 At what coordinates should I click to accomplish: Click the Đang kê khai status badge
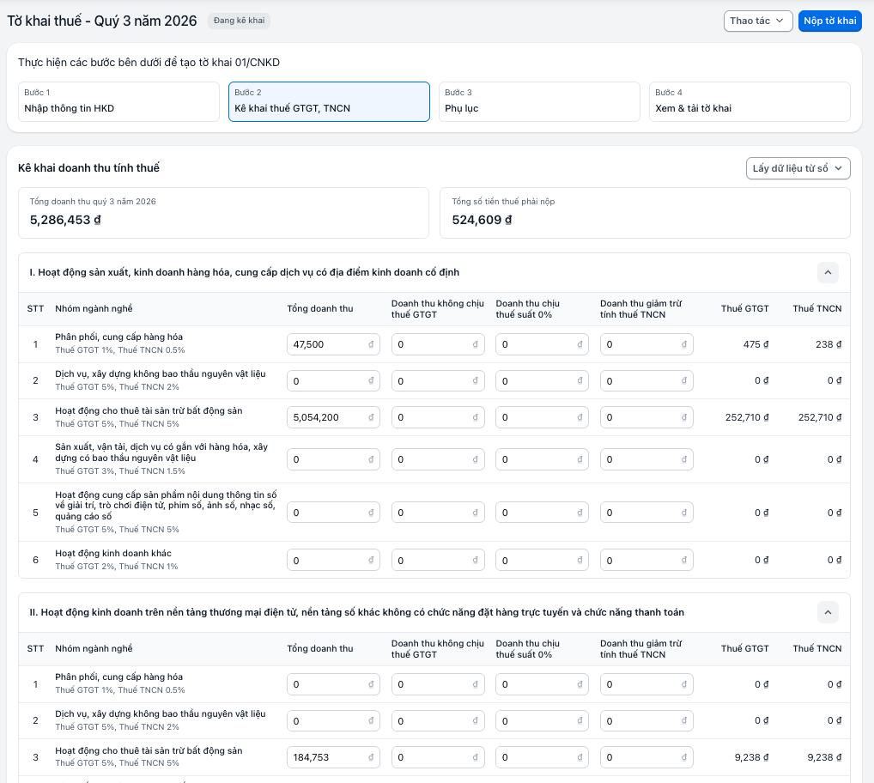(240, 21)
